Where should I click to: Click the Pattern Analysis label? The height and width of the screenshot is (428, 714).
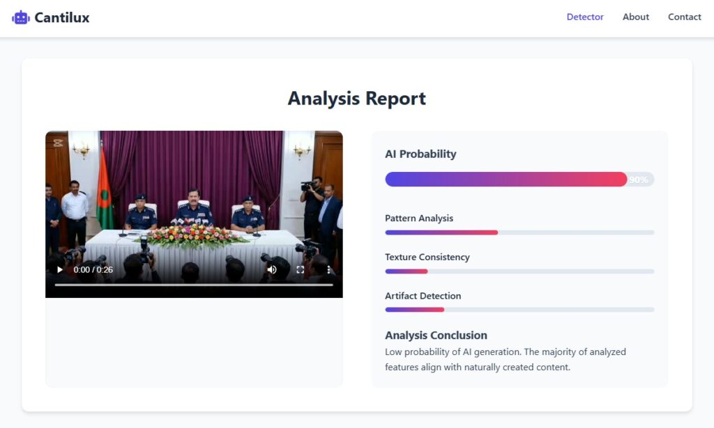click(419, 218)
